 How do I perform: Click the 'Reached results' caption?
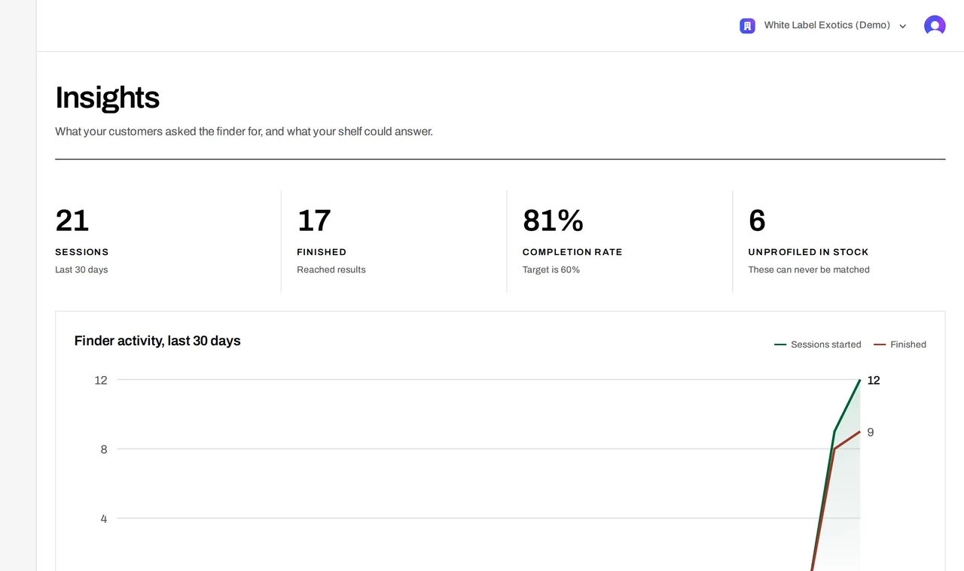tap(331, 270)
